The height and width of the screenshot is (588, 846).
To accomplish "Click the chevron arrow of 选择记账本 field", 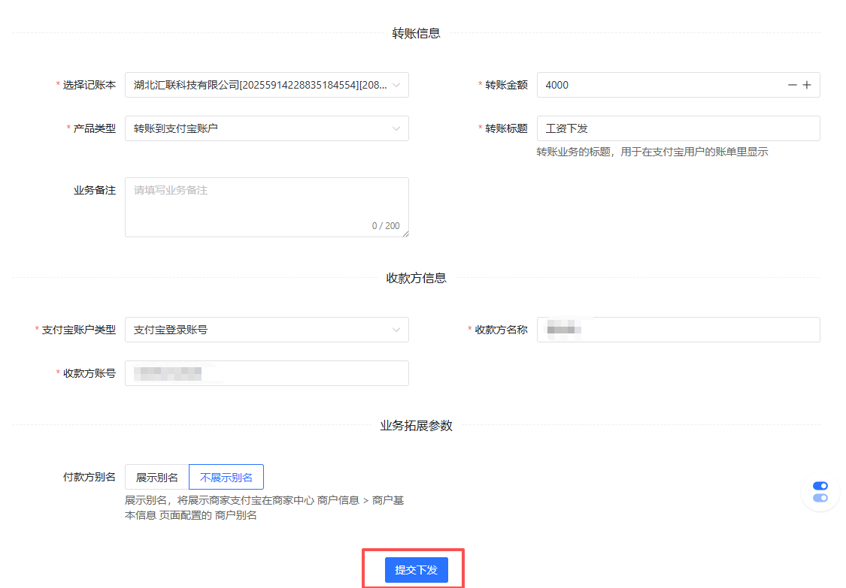I will point(396,85).
